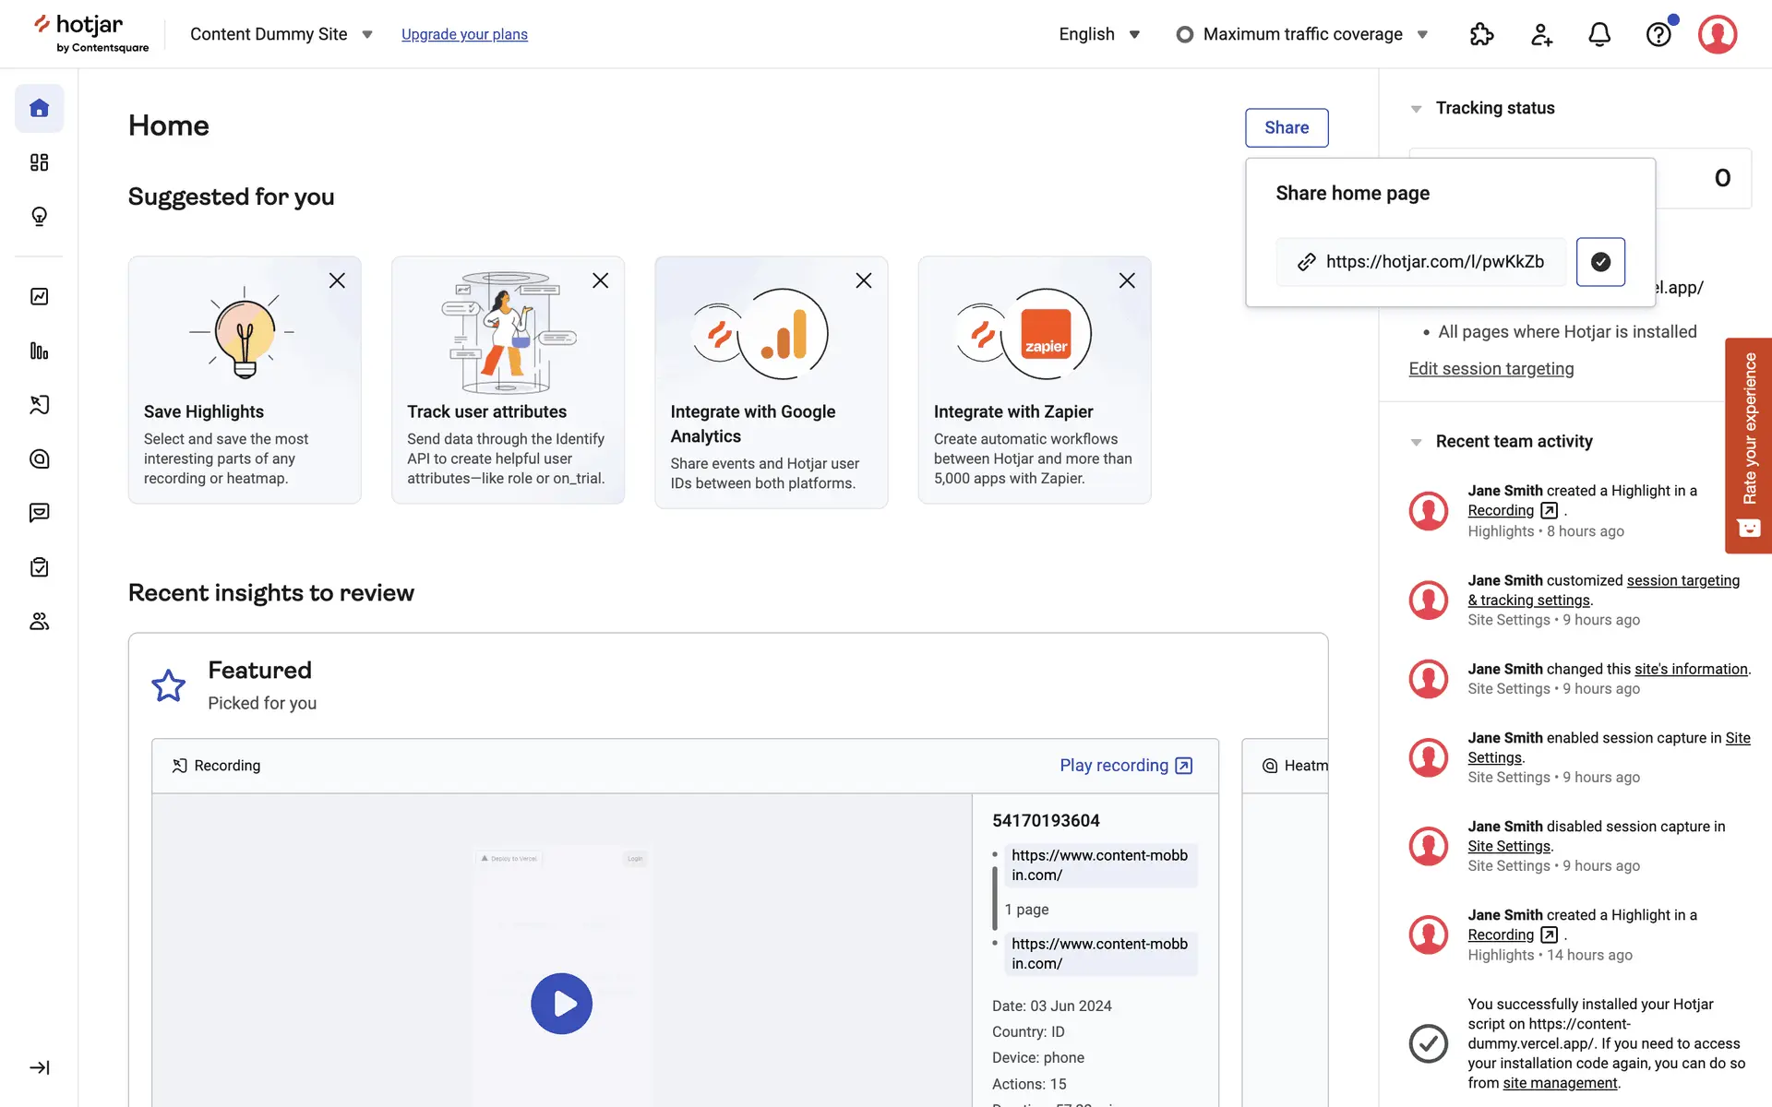Play the featured recording video
The image size is (1772, 1107).
(x=561, y=1003)
